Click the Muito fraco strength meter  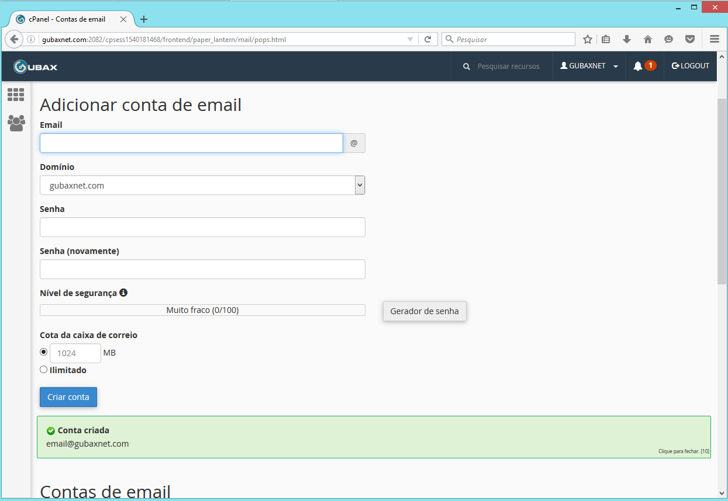point(202,309)
